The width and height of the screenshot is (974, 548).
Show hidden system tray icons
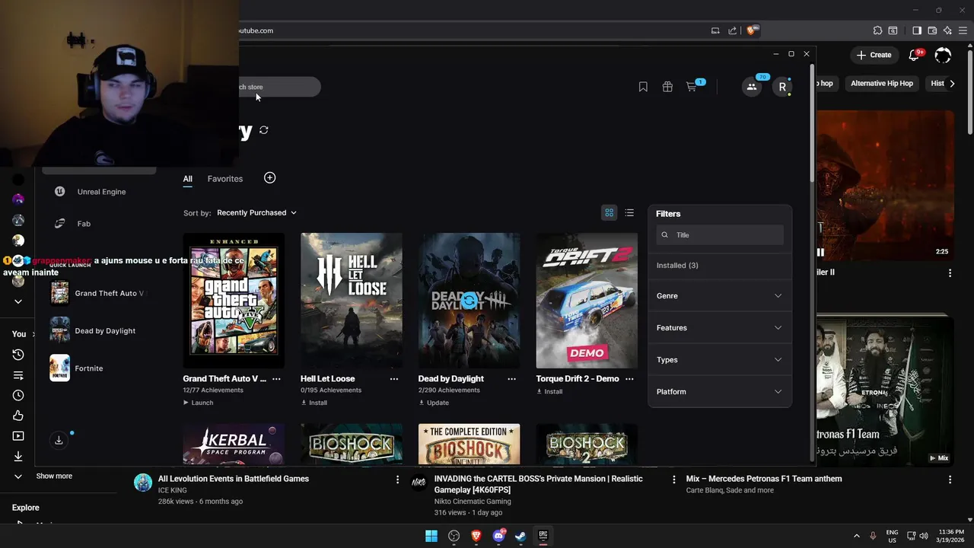pos(856,536)
